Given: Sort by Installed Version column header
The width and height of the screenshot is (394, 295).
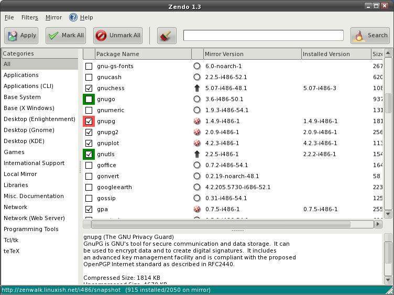Looking at the screenshot, I should (336, 54).
